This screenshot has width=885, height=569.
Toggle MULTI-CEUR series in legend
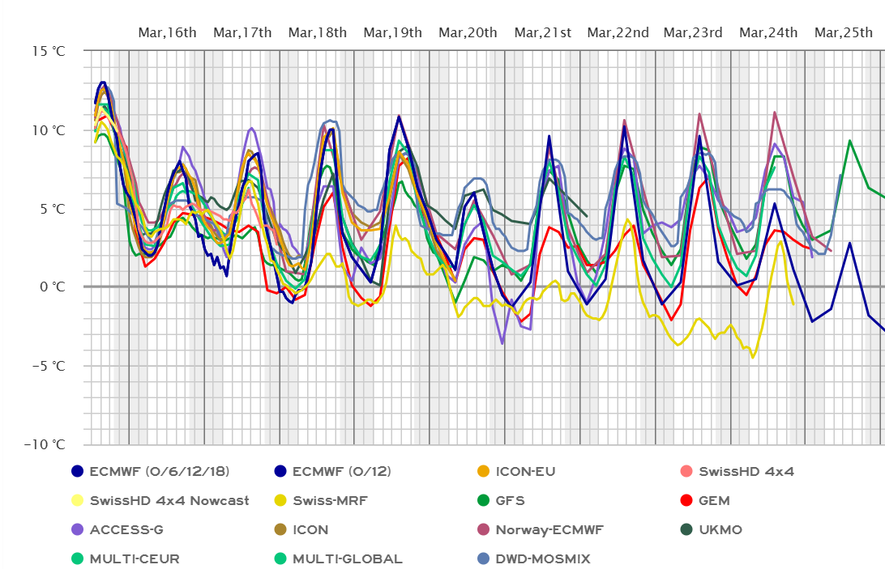click(x=135, y=558)
